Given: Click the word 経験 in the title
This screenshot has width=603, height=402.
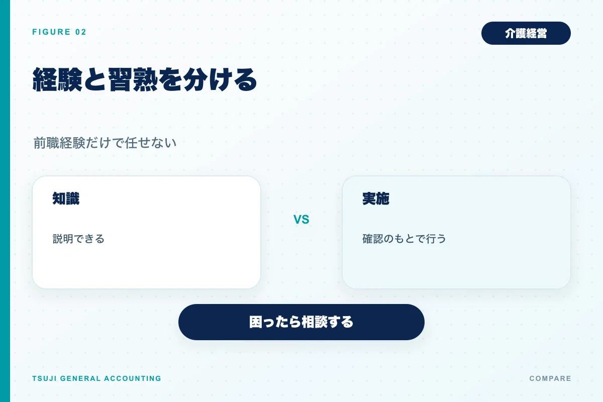Looking at the screenshot, I should click(x=57, y=79).
